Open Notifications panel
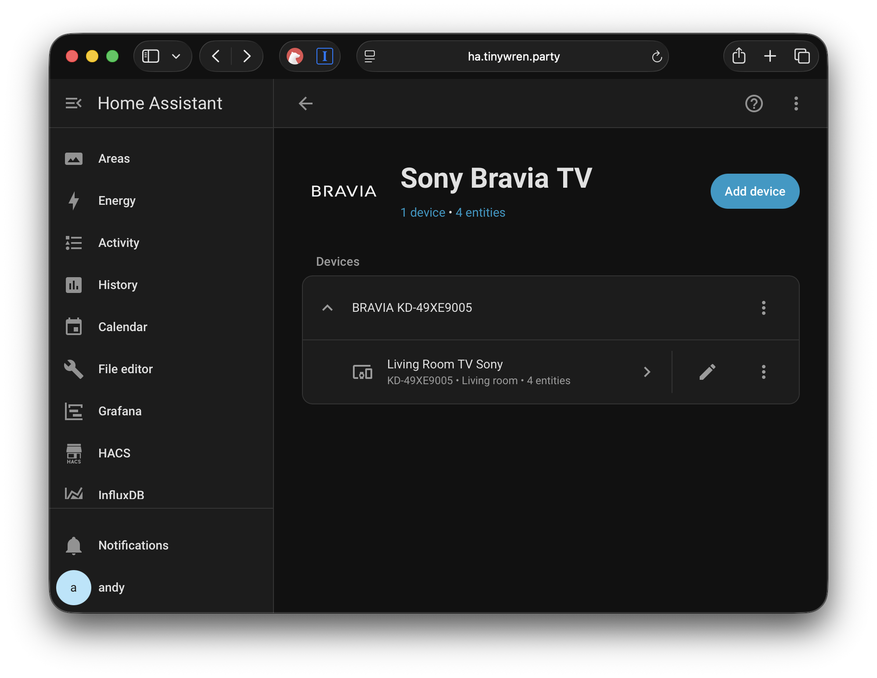Viewport: 877px width, 678px height. [x=133, y=545]
